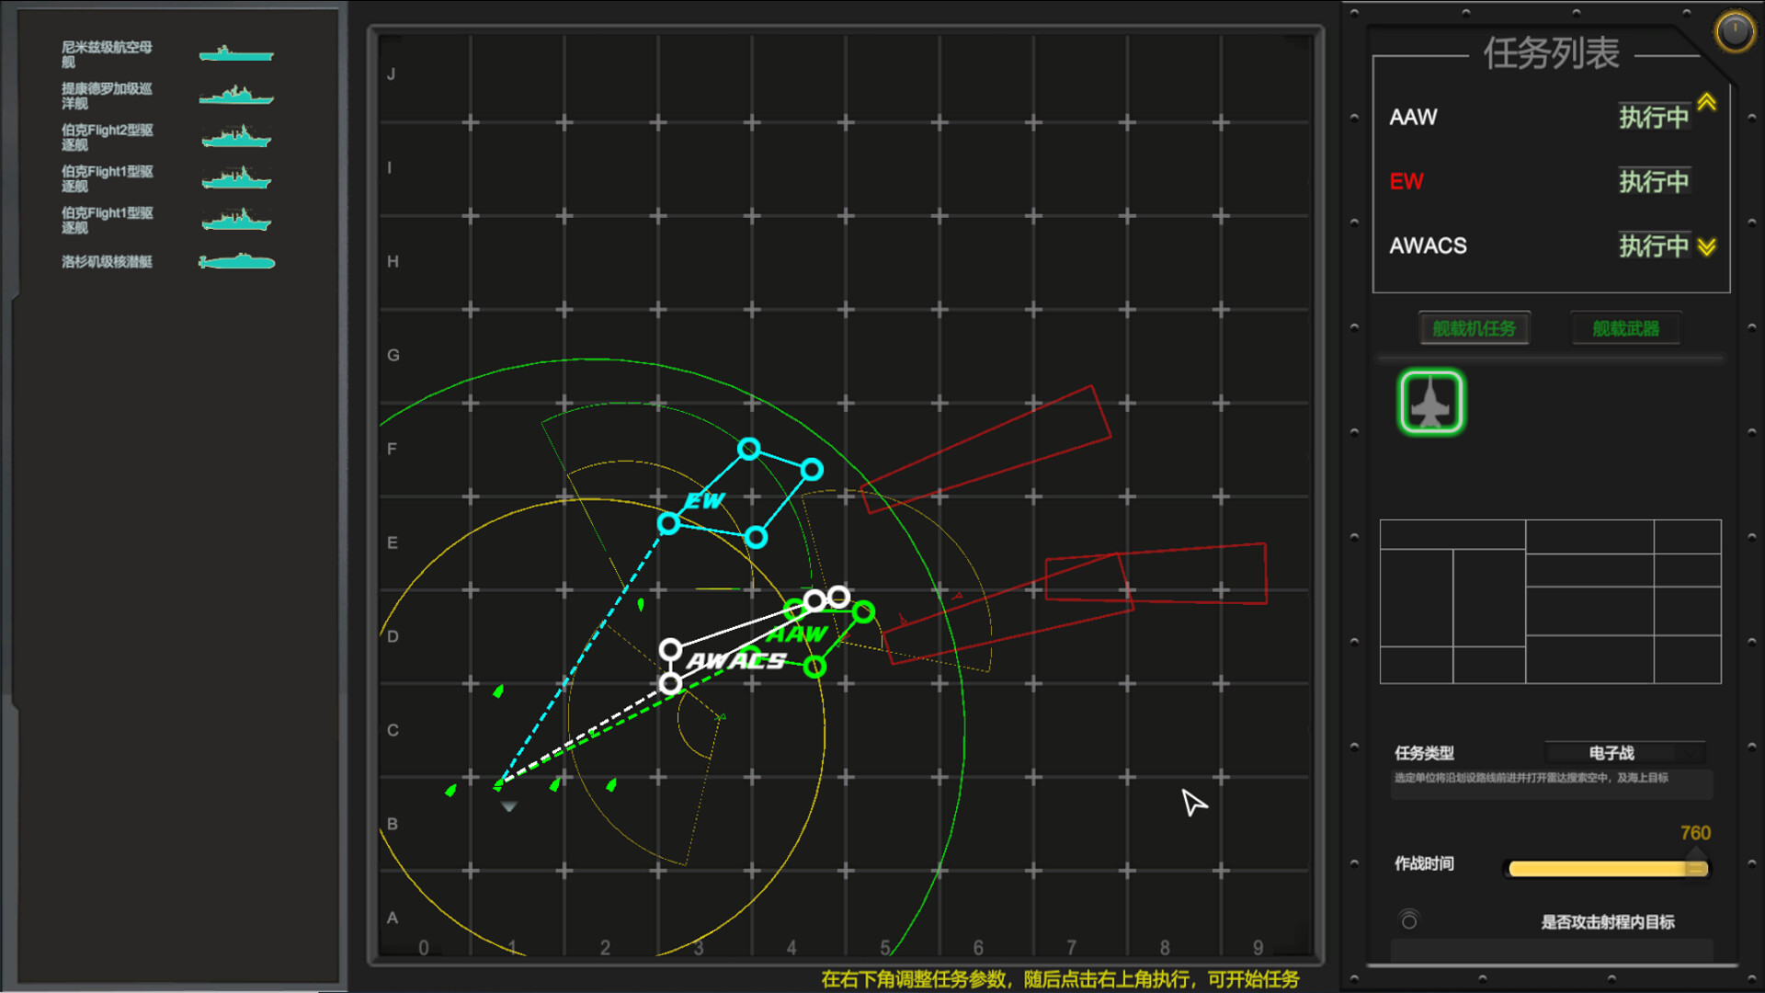Toggle the AAW mission 执行中 status
1765x993 pixels.
(1654, 116)
